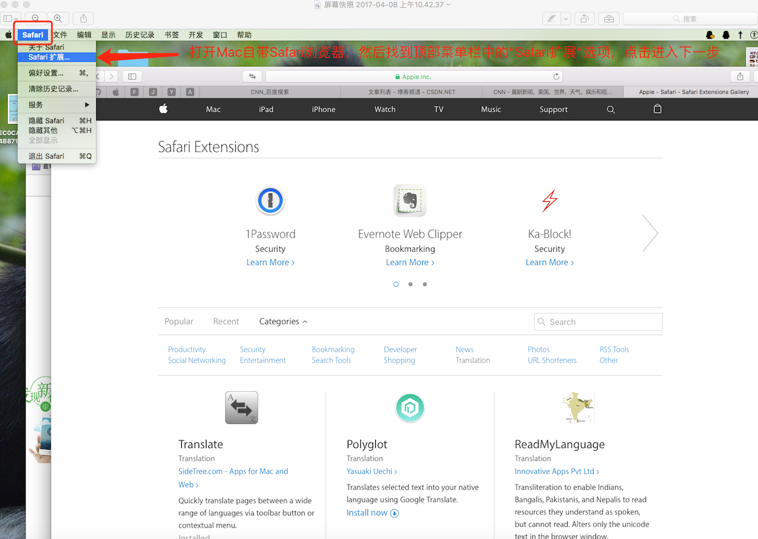Click the 1Password extension icon
758x539 pixels.
tap(270, 201)
